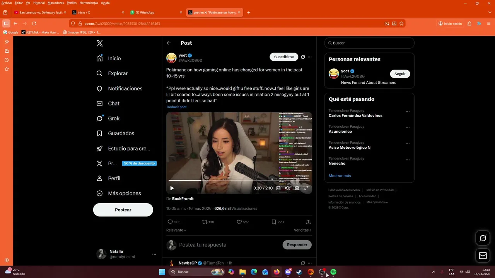Open floating messages envelope button

[483, 255]
